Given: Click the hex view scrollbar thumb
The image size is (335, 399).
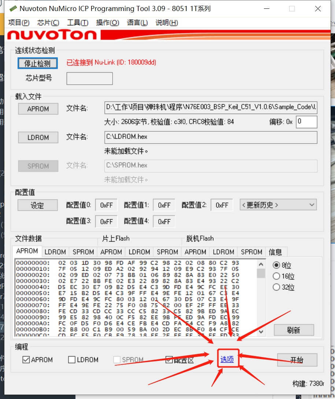Looking at the screenshot, I should [261, 274].
